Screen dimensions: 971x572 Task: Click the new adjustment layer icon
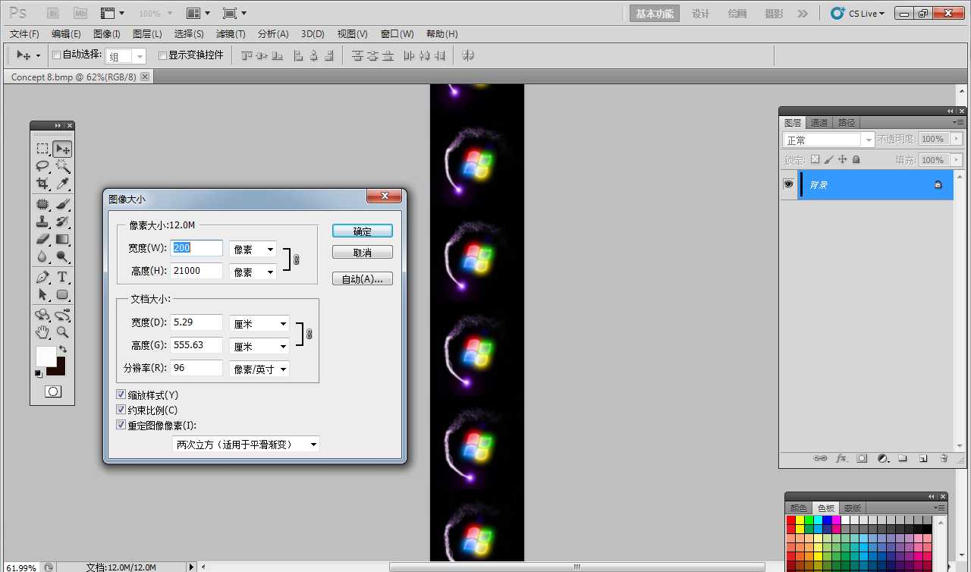pos(883,458)
